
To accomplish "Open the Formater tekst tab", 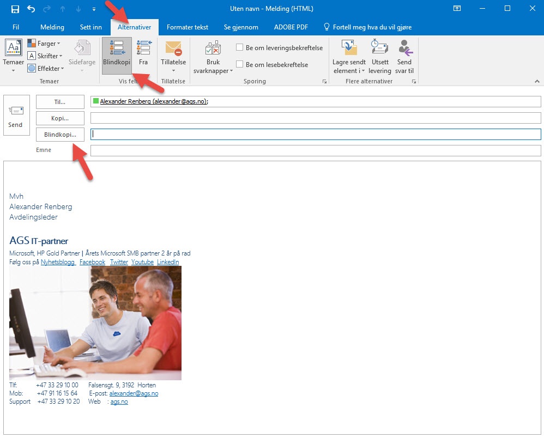I will point(188,27).
